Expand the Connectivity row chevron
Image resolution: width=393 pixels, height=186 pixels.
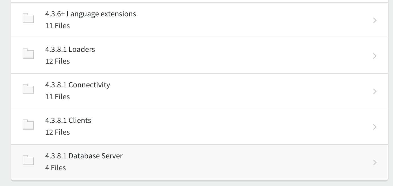[375, 91]
